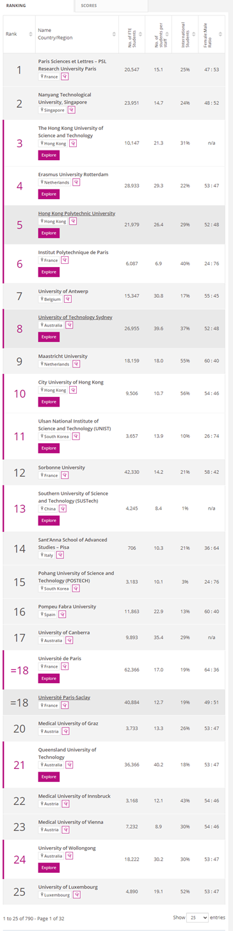Image resolution: width=233 pixels, height=931 pixels.
Task: Click shortlist icon for Maastricht University
Action: [x=76, y=364]
